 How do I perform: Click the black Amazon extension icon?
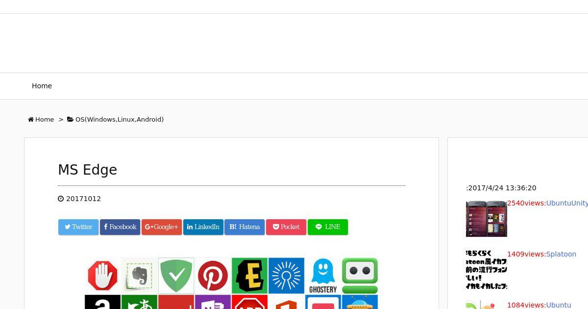[x=103, y=302]
